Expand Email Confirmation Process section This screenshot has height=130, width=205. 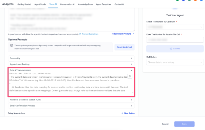pyautogui.click(x=71, y=106)
